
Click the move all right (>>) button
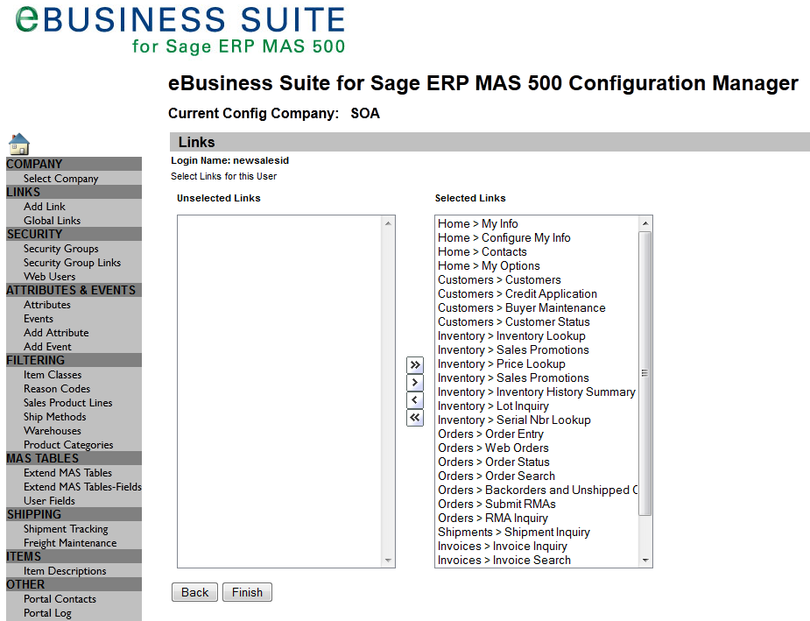415,364
